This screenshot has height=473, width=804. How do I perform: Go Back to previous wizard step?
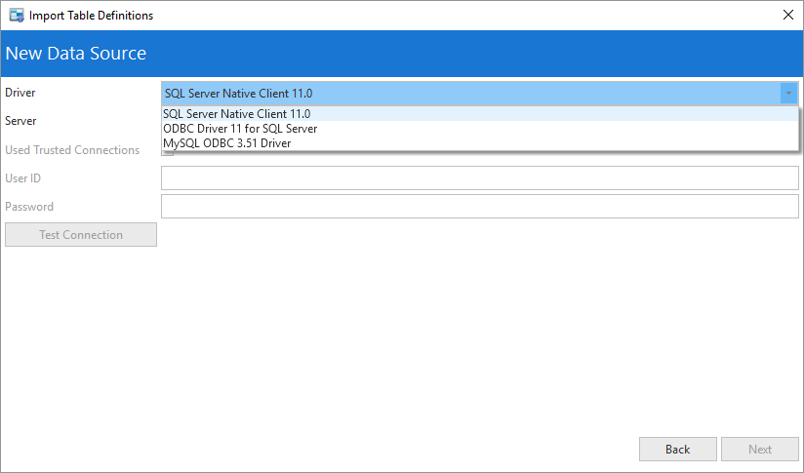coord(678,450)
